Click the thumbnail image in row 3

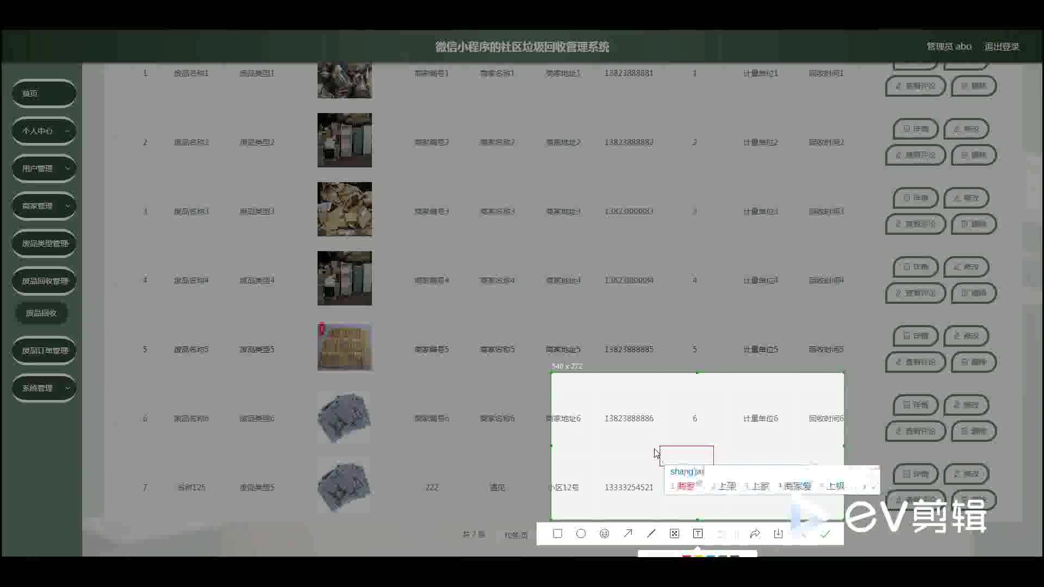pyautogui.click(x=345, y=209)
